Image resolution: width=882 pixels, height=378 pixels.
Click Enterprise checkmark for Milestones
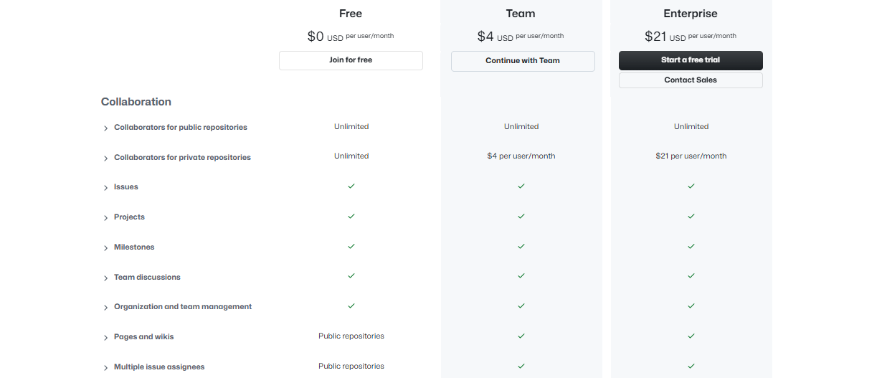point(691,246)
